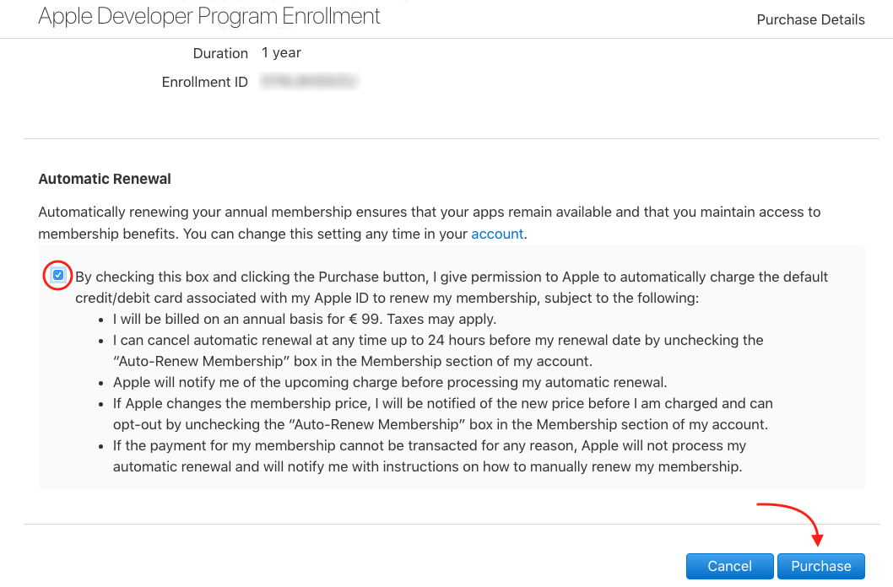The width and height of the screenshot is (893, 587).
Task: Click the 'If the payment for my membership' bullet
Action: 430,455
